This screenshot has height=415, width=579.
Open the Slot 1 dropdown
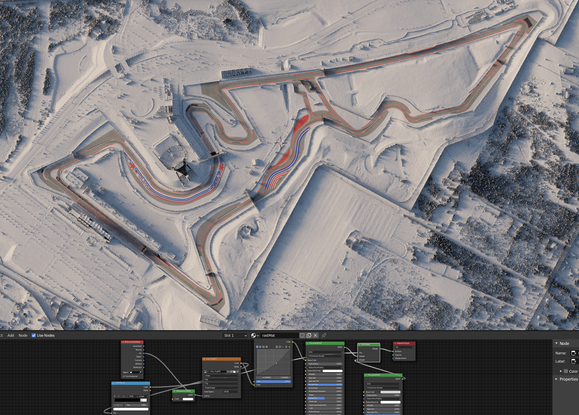[235, 335]
